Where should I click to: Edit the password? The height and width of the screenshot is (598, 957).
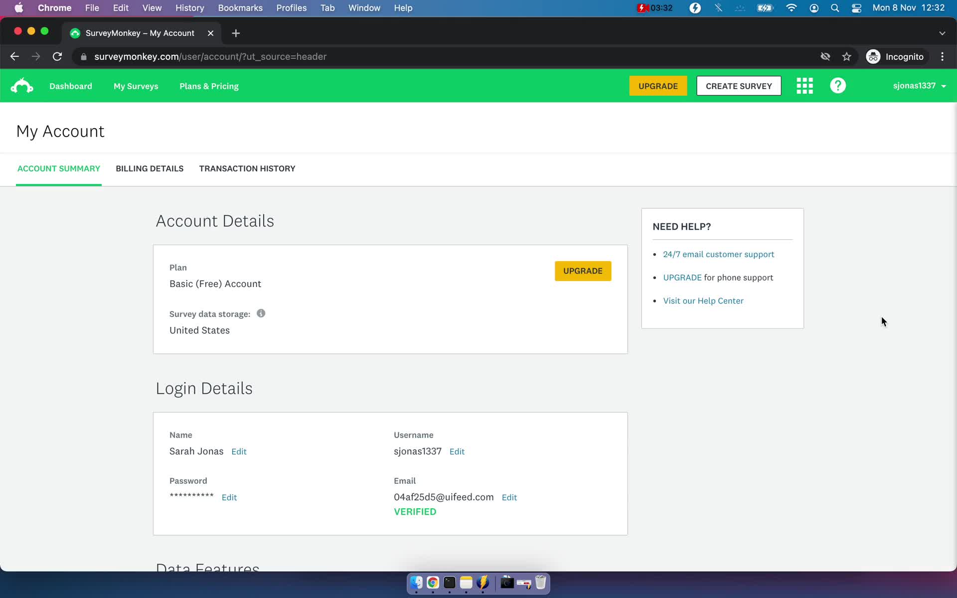pos(229,497)
